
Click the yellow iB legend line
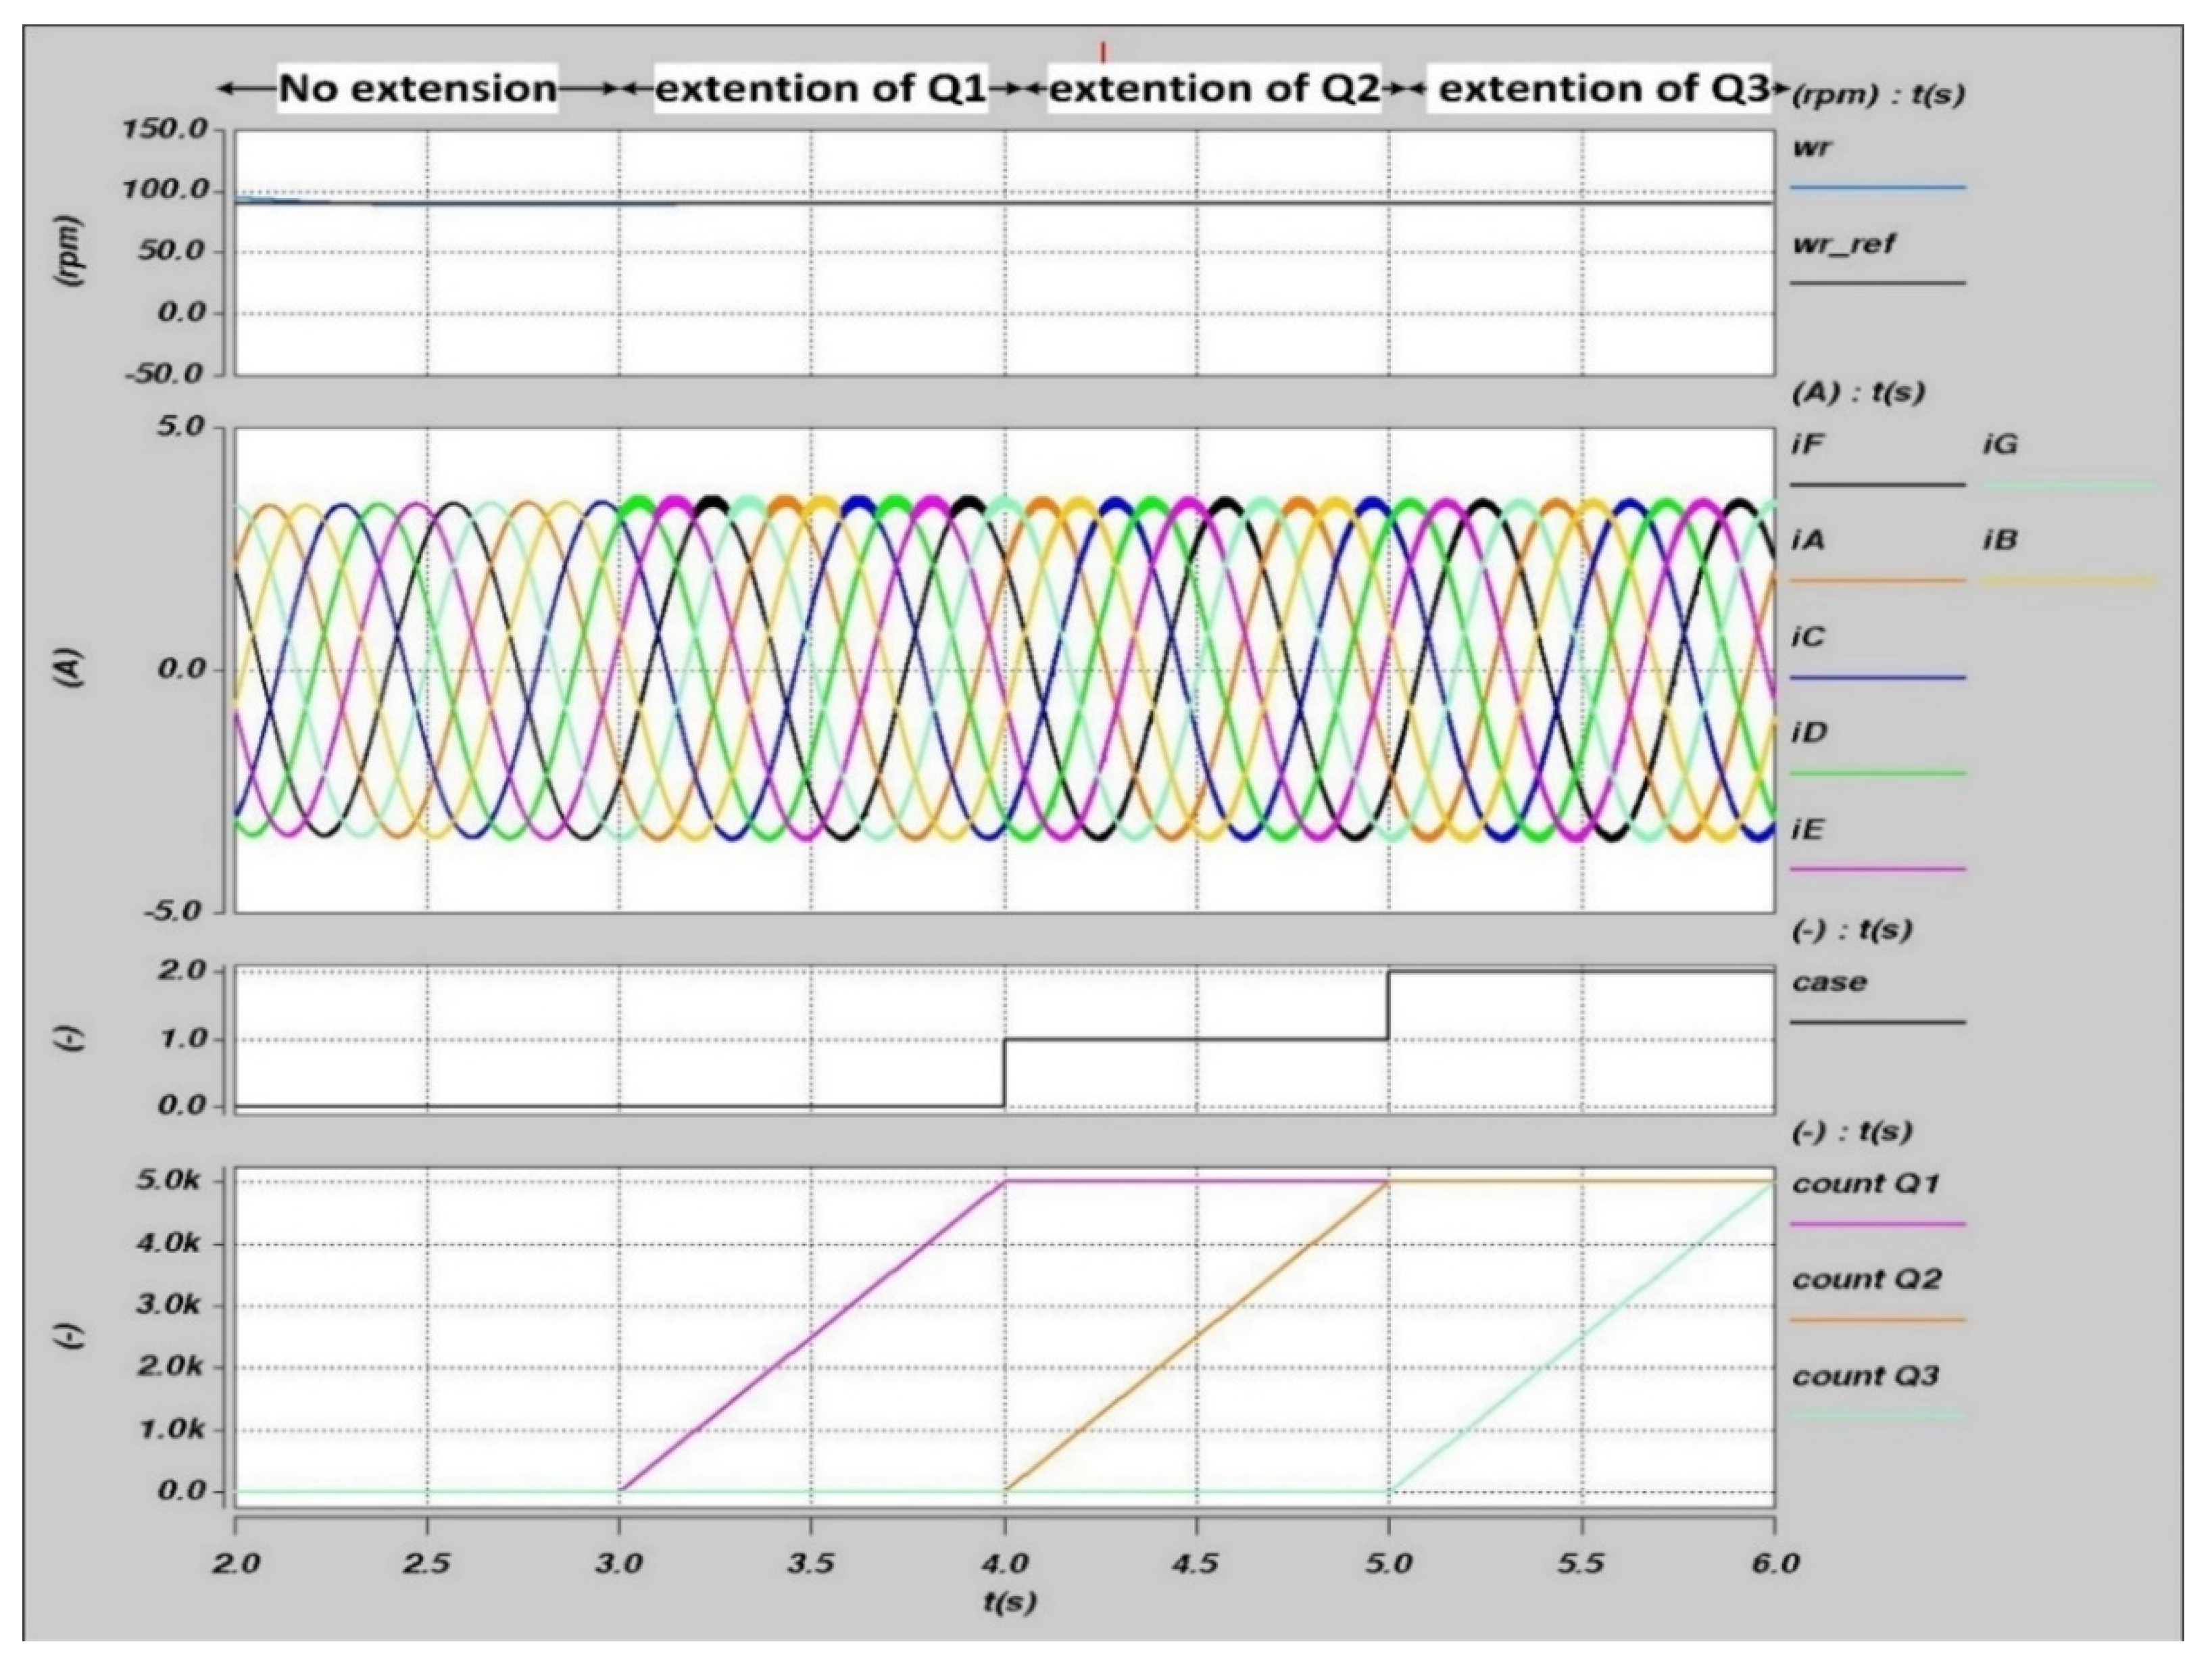(x=2068, y=580)
